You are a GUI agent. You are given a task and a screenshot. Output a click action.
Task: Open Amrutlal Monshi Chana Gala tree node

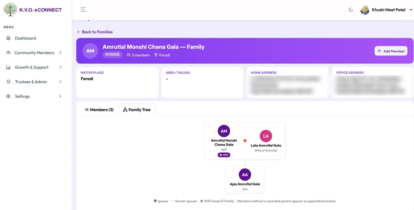pos(224,141)
